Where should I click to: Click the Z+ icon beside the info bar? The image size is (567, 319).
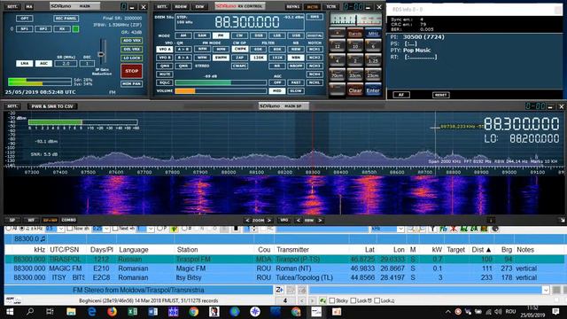click(279, 290)
